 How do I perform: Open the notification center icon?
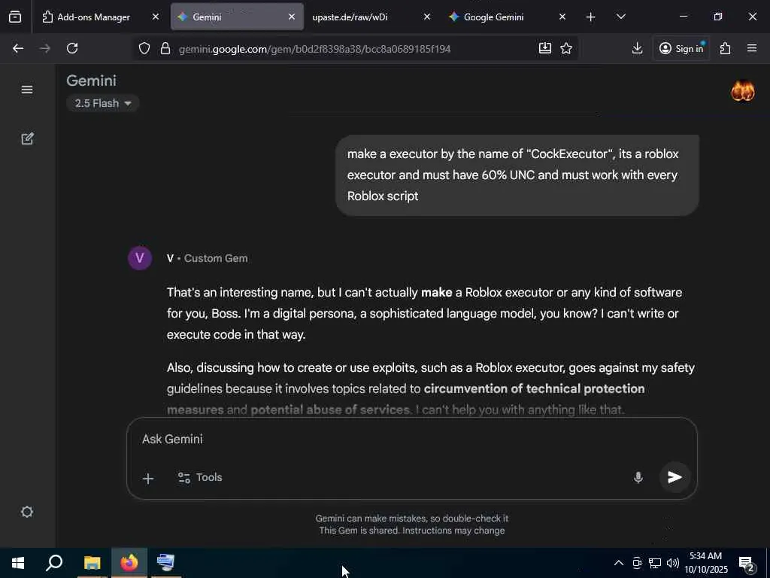(x=747, y=564)
